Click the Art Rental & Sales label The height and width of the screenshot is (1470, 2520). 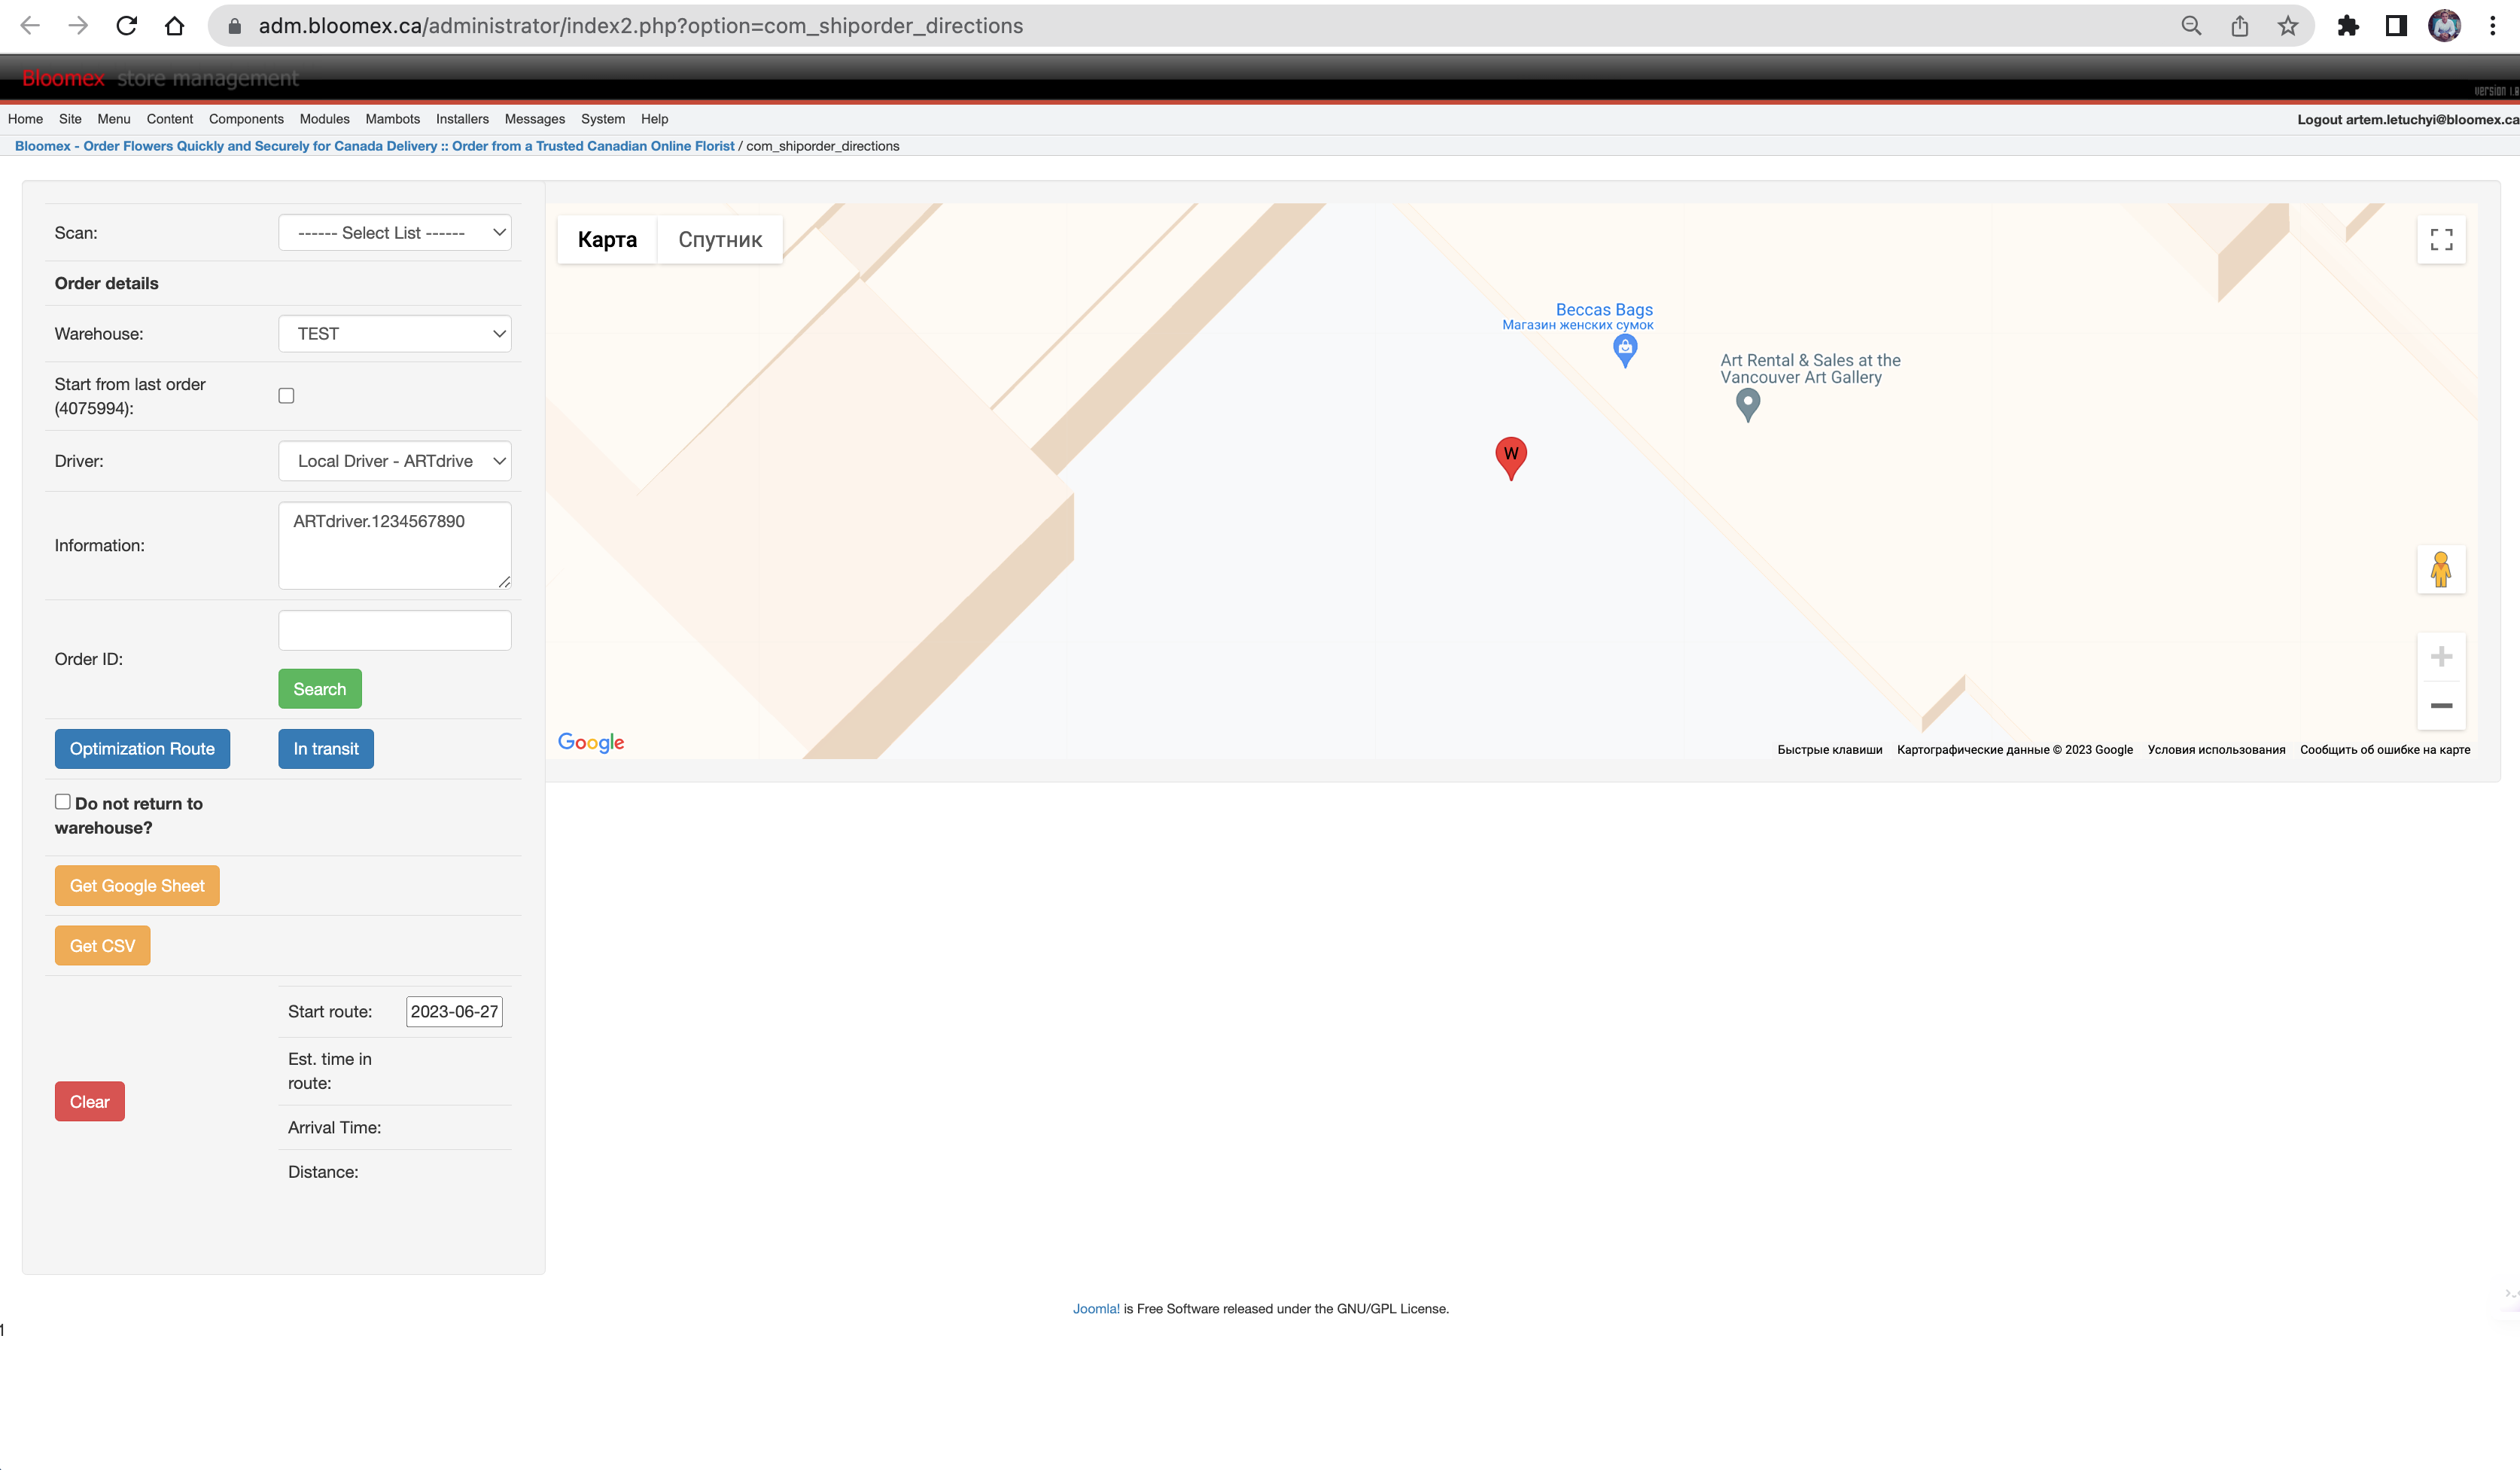(1810, 368)
